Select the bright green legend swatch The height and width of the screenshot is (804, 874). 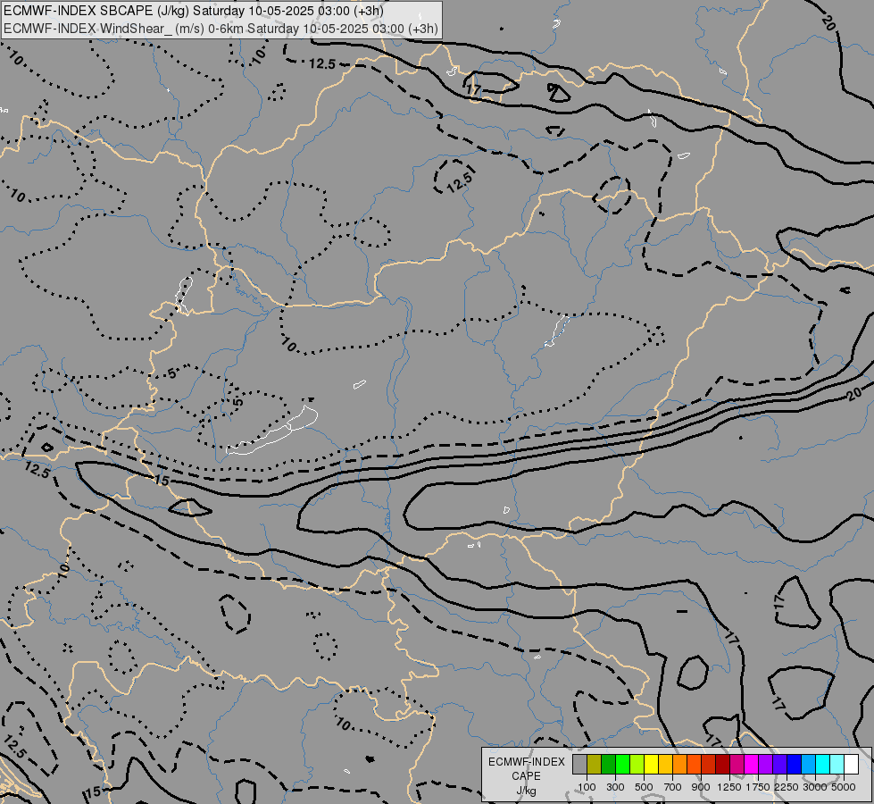pyautogui.click(x=622, y=764)
